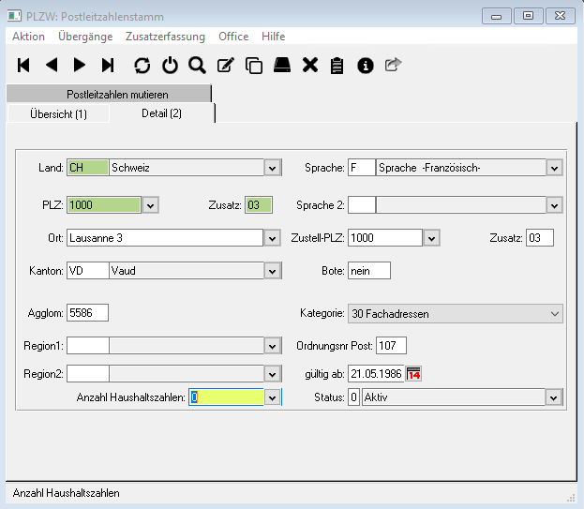Click the info circle icon
Viewport: 584px width, 509px height.
[x=366, y=65]
